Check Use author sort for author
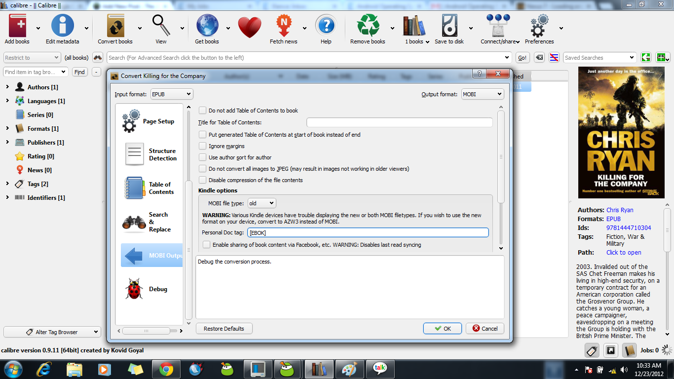 [x=203, y=157]
